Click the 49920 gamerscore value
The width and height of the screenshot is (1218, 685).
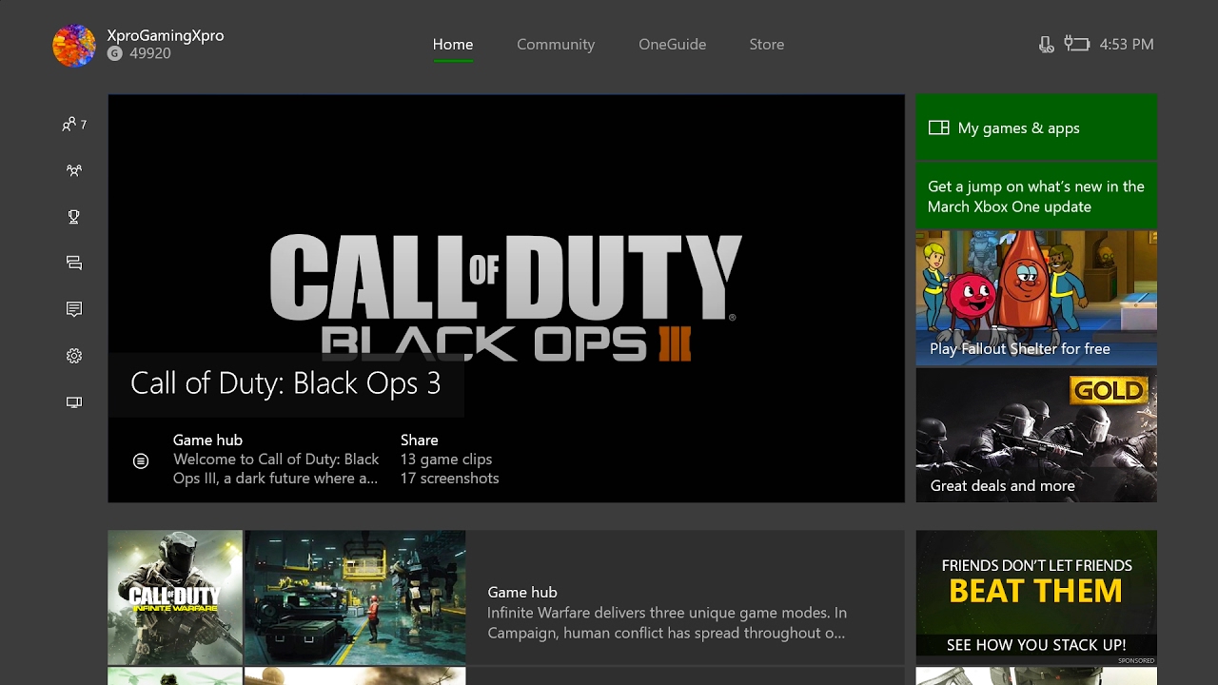point(150,54)
